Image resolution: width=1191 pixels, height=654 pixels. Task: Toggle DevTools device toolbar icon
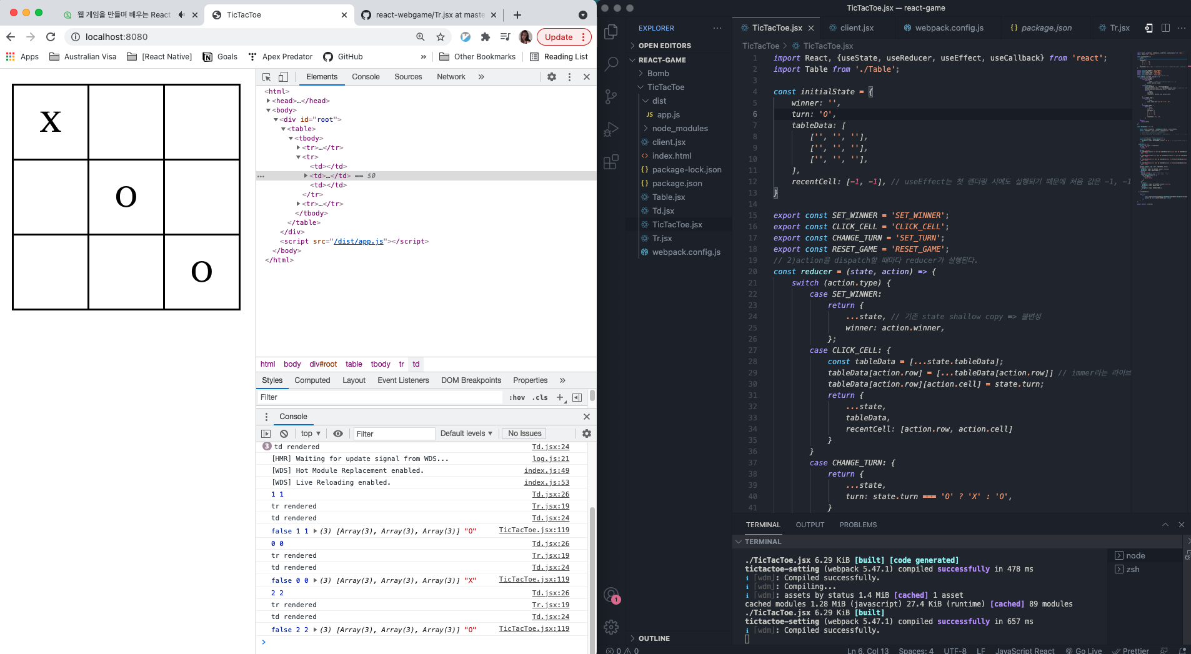(x=283, y=77)
